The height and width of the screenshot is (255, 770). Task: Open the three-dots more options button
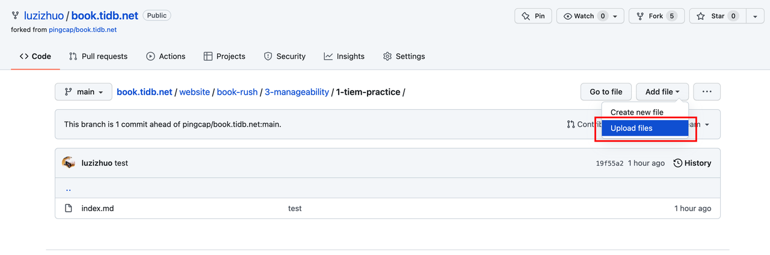(x=707, y=92)
